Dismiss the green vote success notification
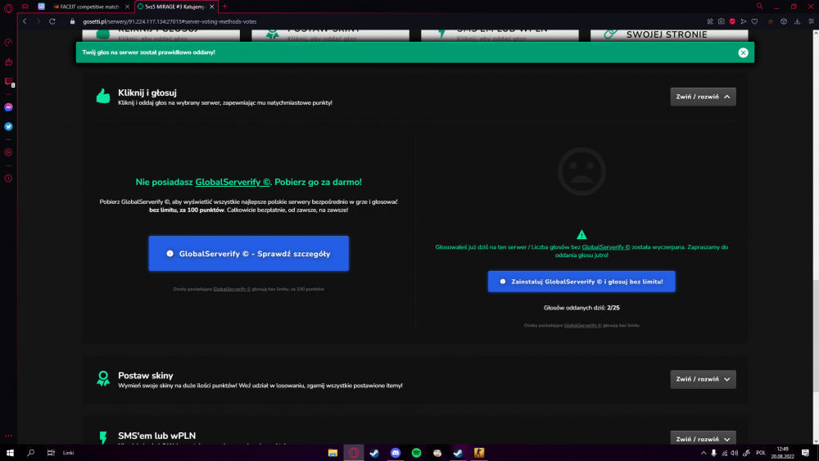Viewport: 819px width, 461px height. pyautogui.click(x=743, y=52)
